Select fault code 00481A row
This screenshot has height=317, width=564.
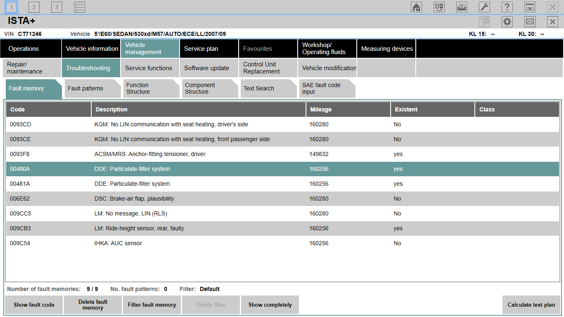pyautogui.click(x=283, y=184)
